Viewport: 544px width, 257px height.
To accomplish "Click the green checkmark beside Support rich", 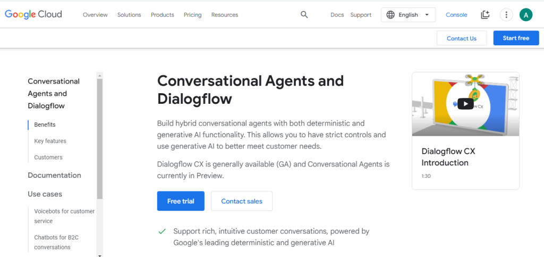I will tap(161, 231).
